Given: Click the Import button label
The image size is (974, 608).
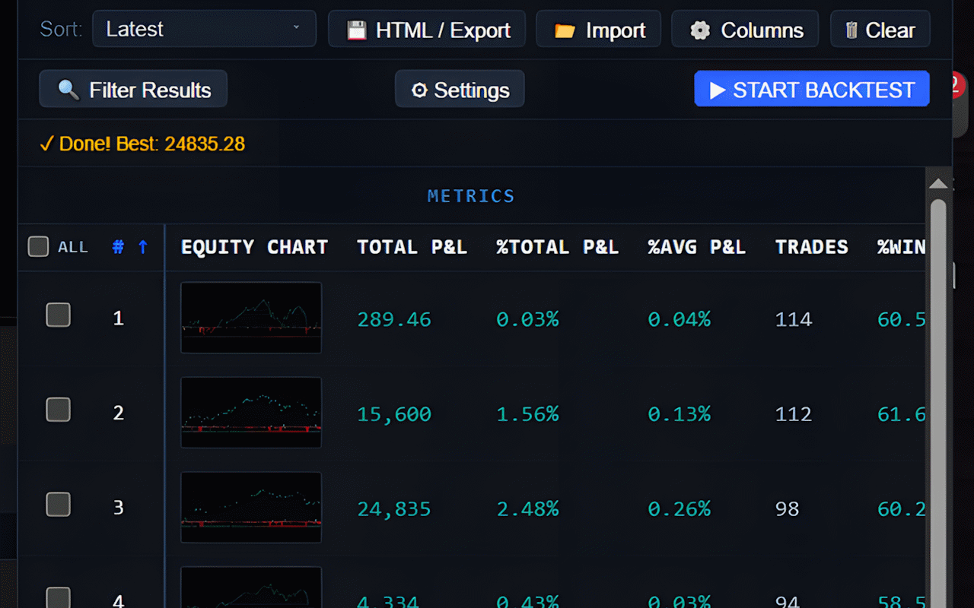Looking at the screenshot, I should pos(615,30).
